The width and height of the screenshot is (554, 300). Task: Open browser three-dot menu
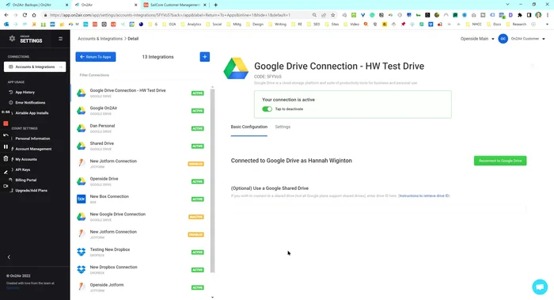(548, 15)
